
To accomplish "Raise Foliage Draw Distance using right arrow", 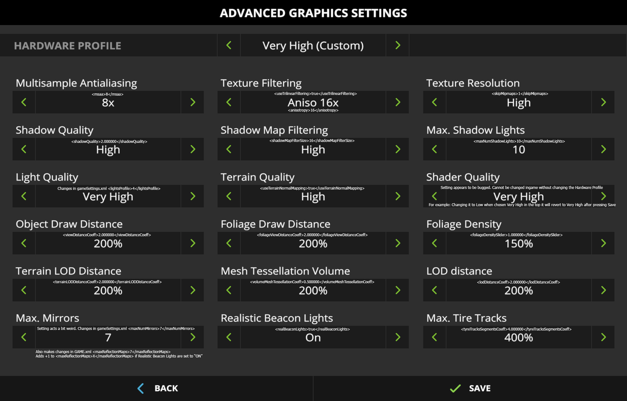I will tap(398, 243).
